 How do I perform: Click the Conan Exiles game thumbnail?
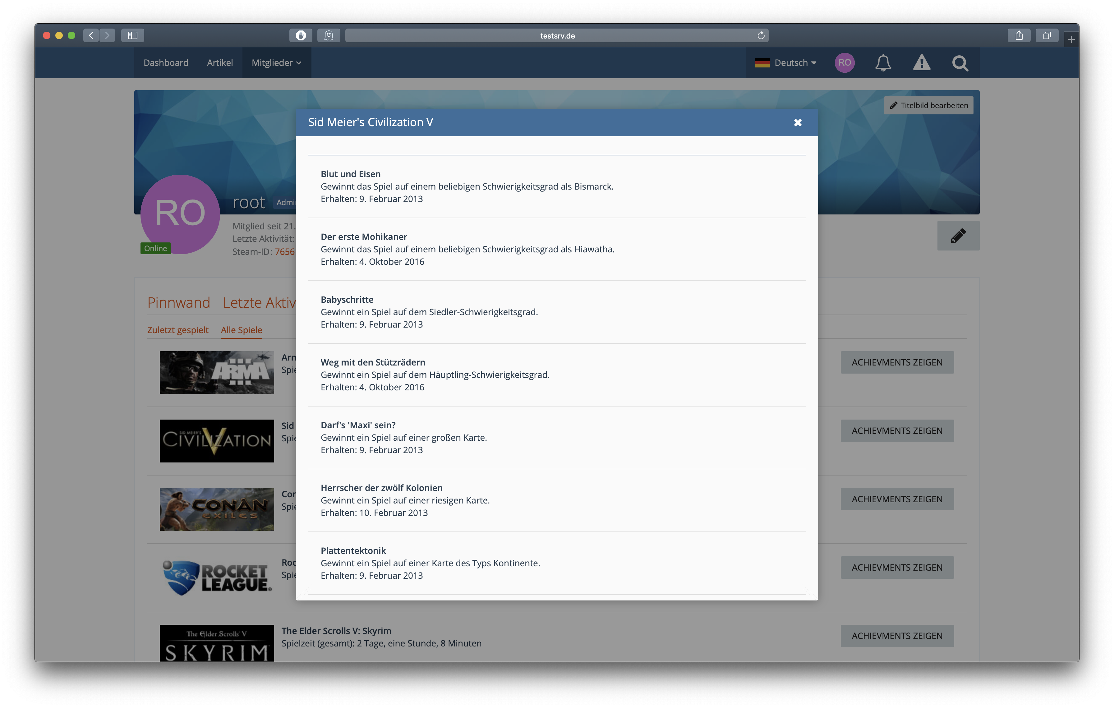(217, 509)
